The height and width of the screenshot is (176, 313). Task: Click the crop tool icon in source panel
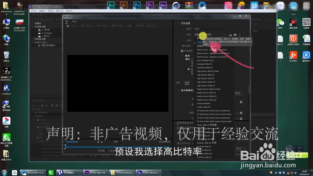pos(68,26)
